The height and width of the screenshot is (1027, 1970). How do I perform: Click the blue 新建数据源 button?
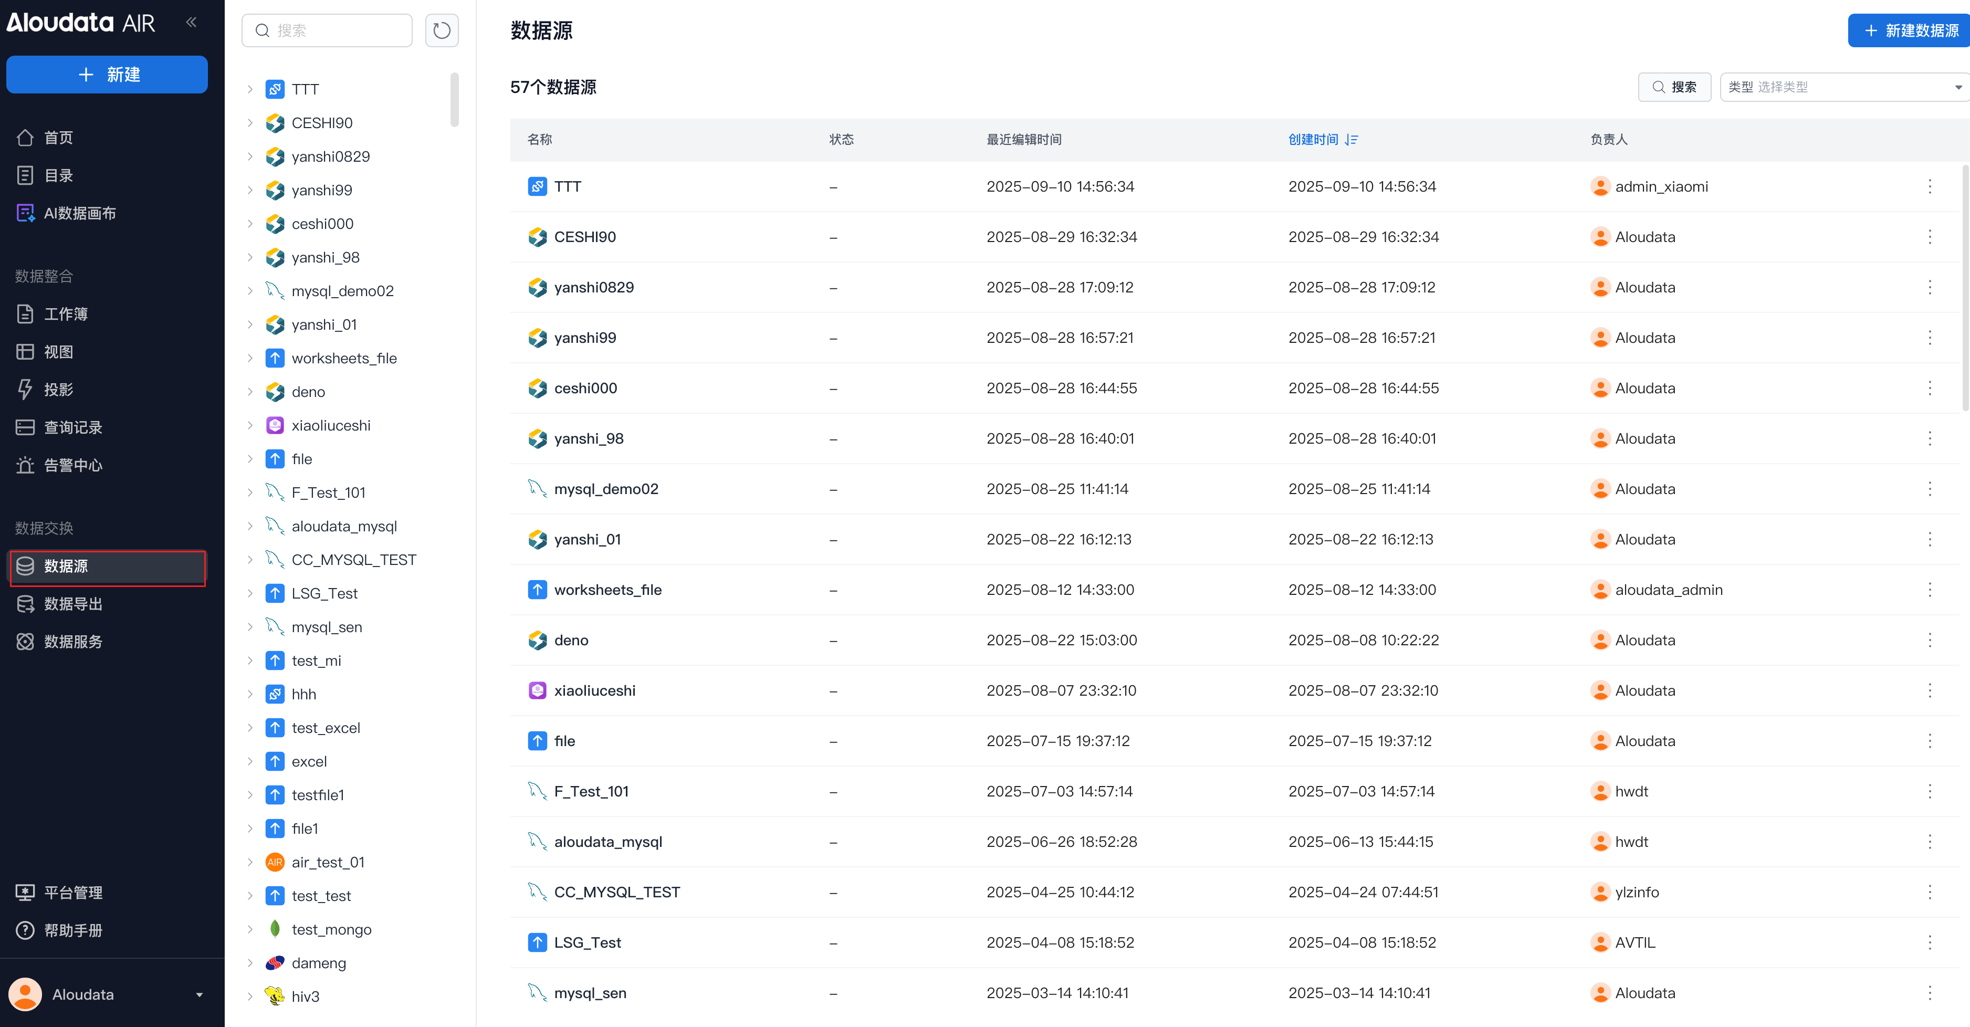pos(1909,30)
